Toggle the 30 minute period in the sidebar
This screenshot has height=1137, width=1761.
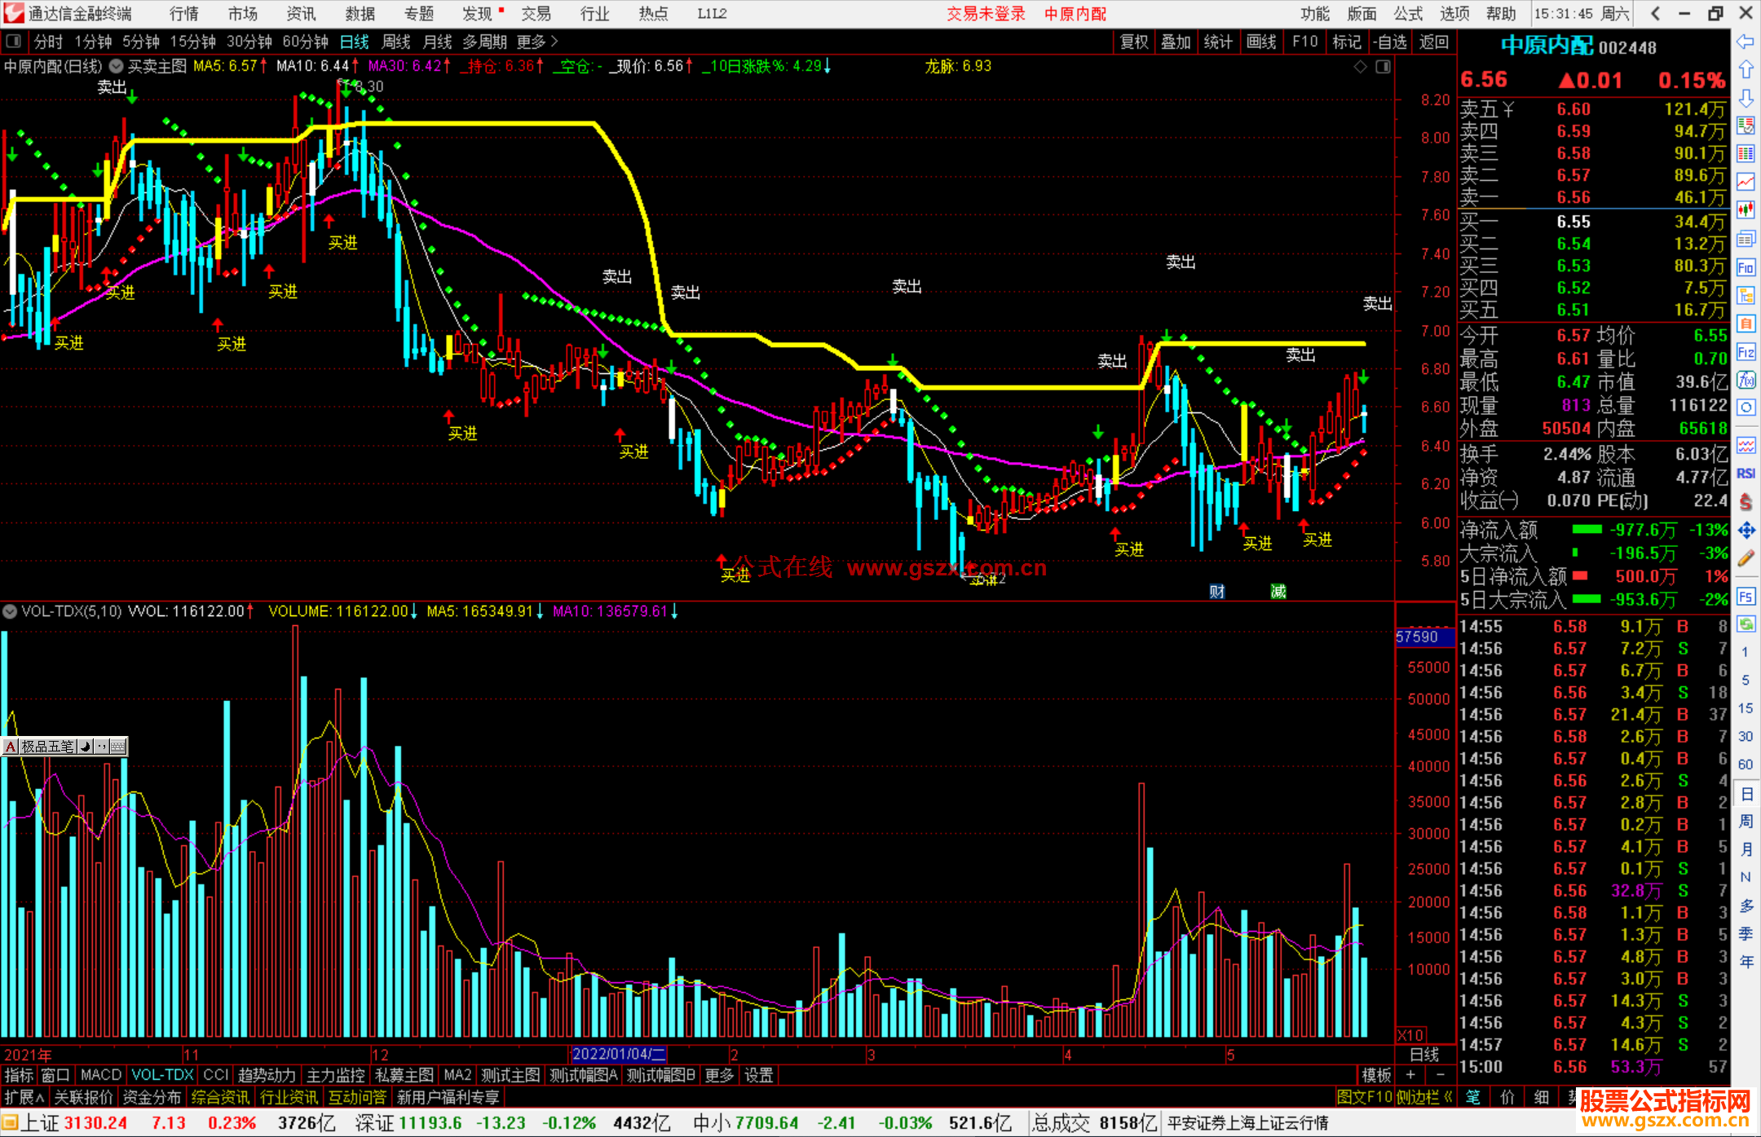pyautogui.click(x=1746, y=736)
